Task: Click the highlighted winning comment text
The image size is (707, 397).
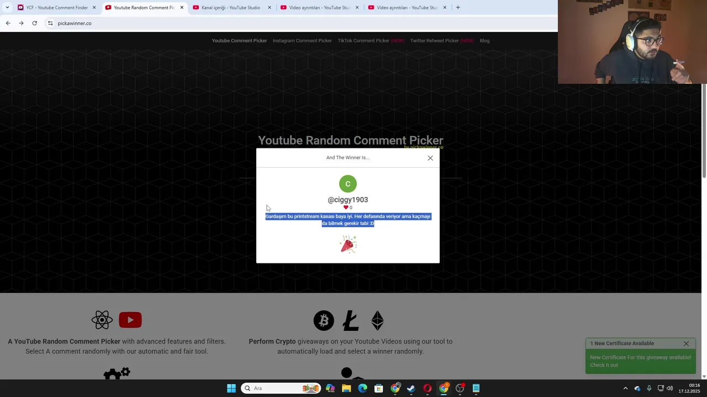Action: coord(348,219)
